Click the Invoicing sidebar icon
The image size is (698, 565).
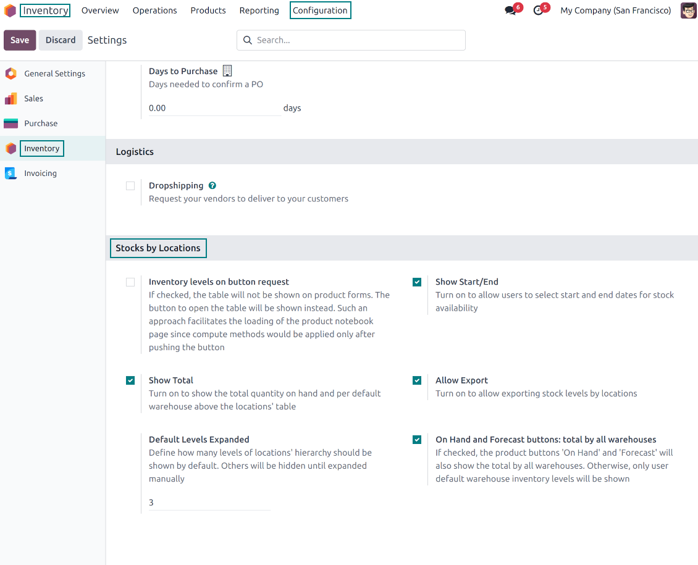(x=11, y=174)
